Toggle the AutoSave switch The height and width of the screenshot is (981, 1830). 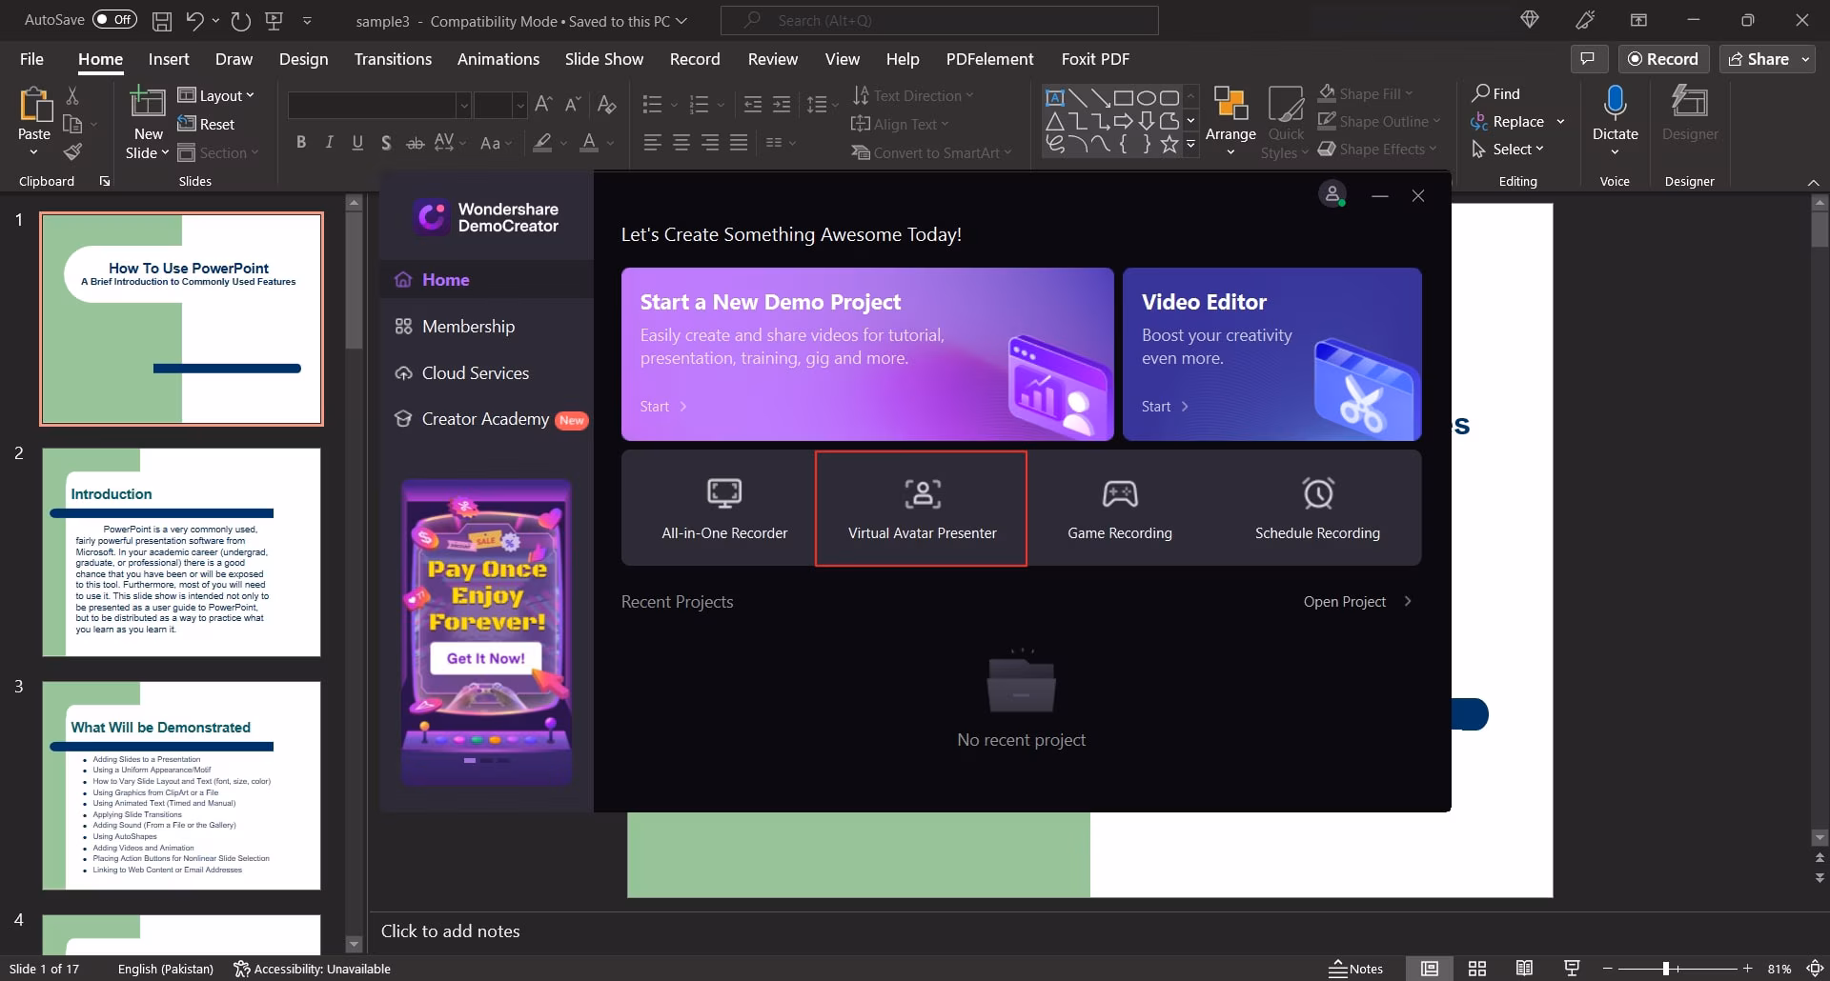(x=114, y=20)
